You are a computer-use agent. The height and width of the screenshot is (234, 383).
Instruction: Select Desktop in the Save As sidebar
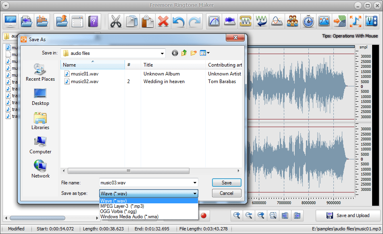click(40, 97)
